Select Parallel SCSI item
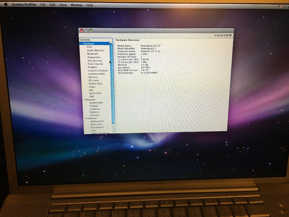This screenshot has width=289, height=217. pyautogui.click(x=95, y=84)
